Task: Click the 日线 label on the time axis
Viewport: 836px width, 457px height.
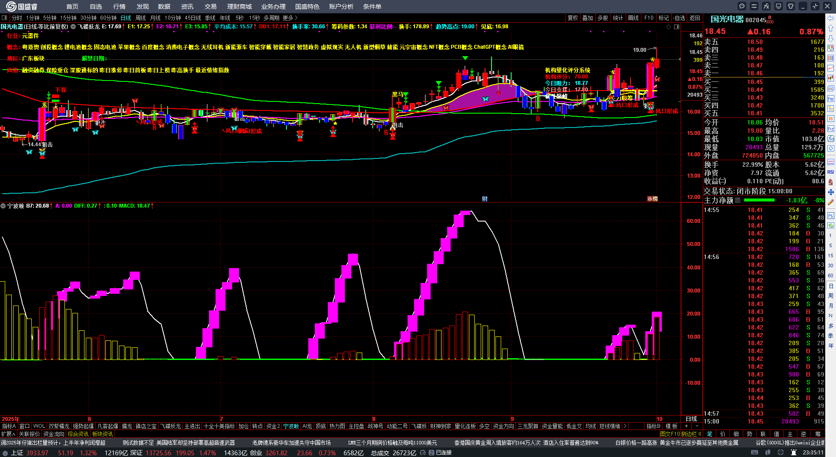Action: tap(691, 419)
